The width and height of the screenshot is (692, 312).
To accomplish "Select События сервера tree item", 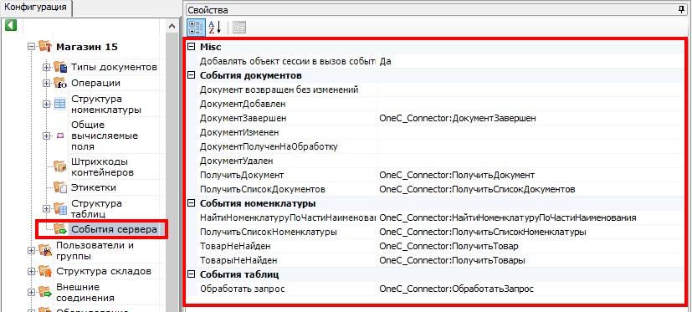I will [115, 229].
